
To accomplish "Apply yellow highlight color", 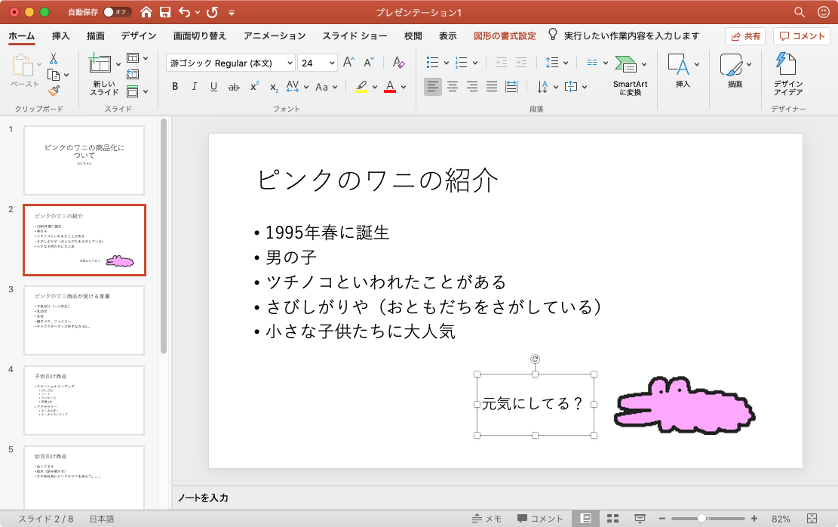I will (361, 87).
